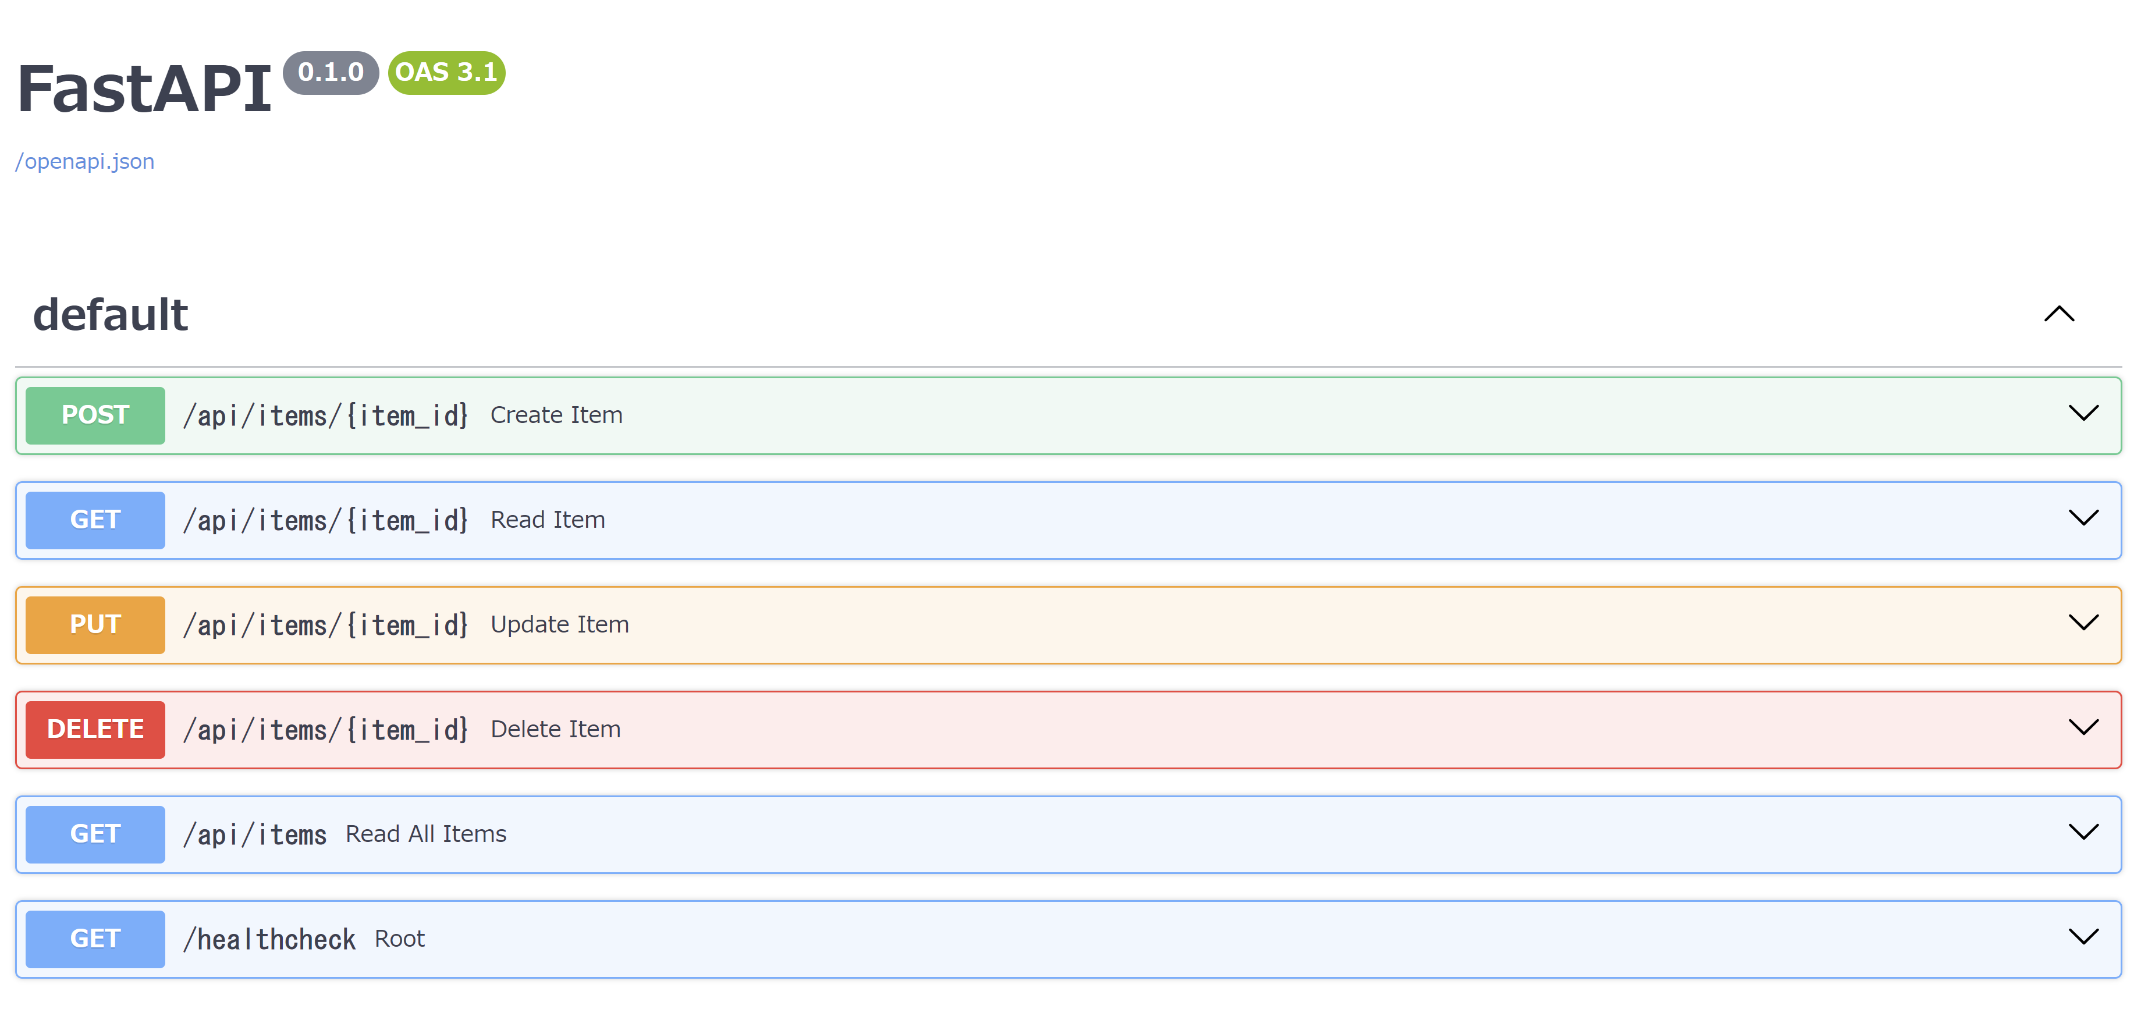2141x1034 pixels.
Task: Expand /healthcheck Root row chevron
Action: click(x=2083, y=937)
